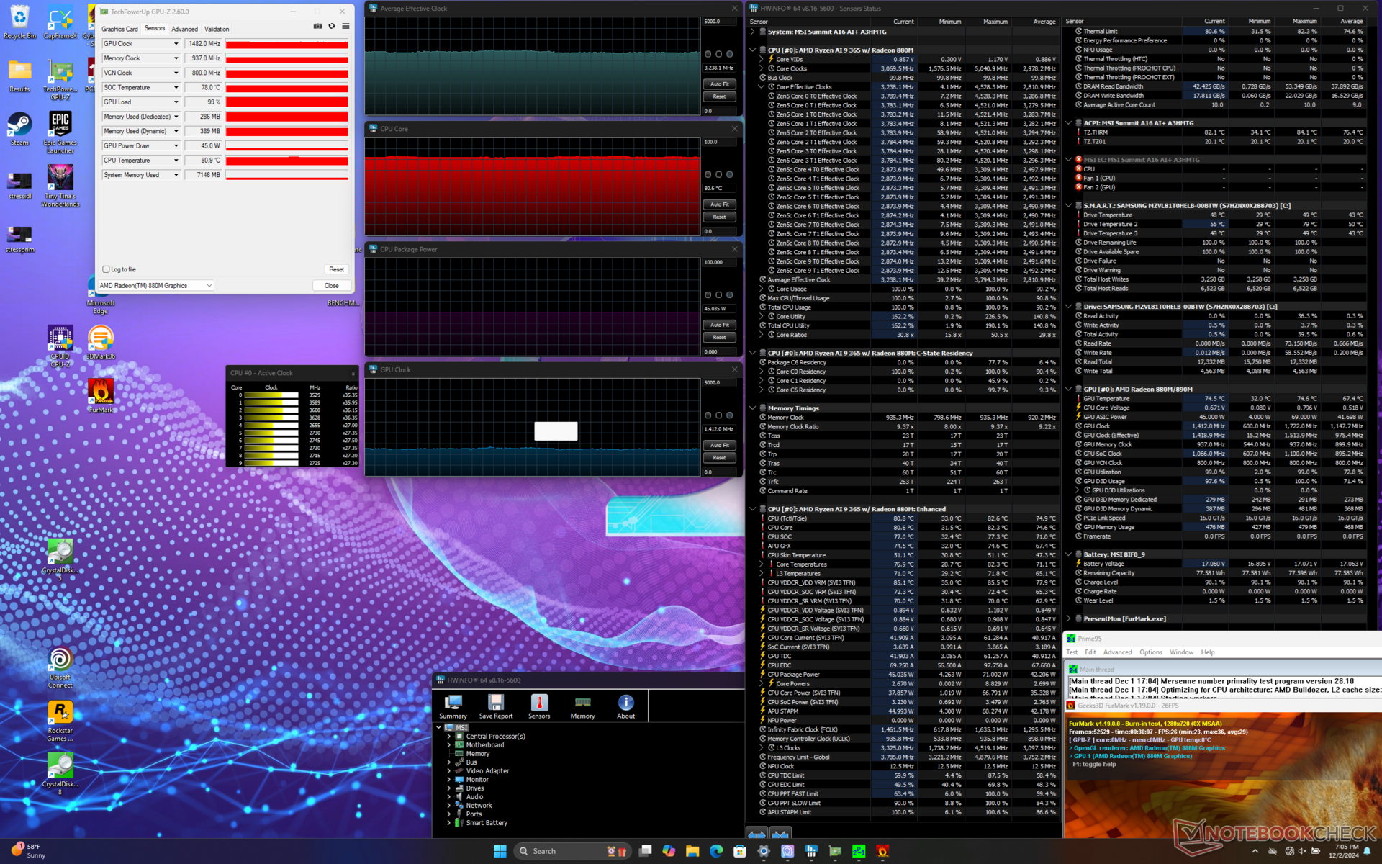
Task: Switch to the Advanced tab in GPU-Z
Action: point(184,29)
